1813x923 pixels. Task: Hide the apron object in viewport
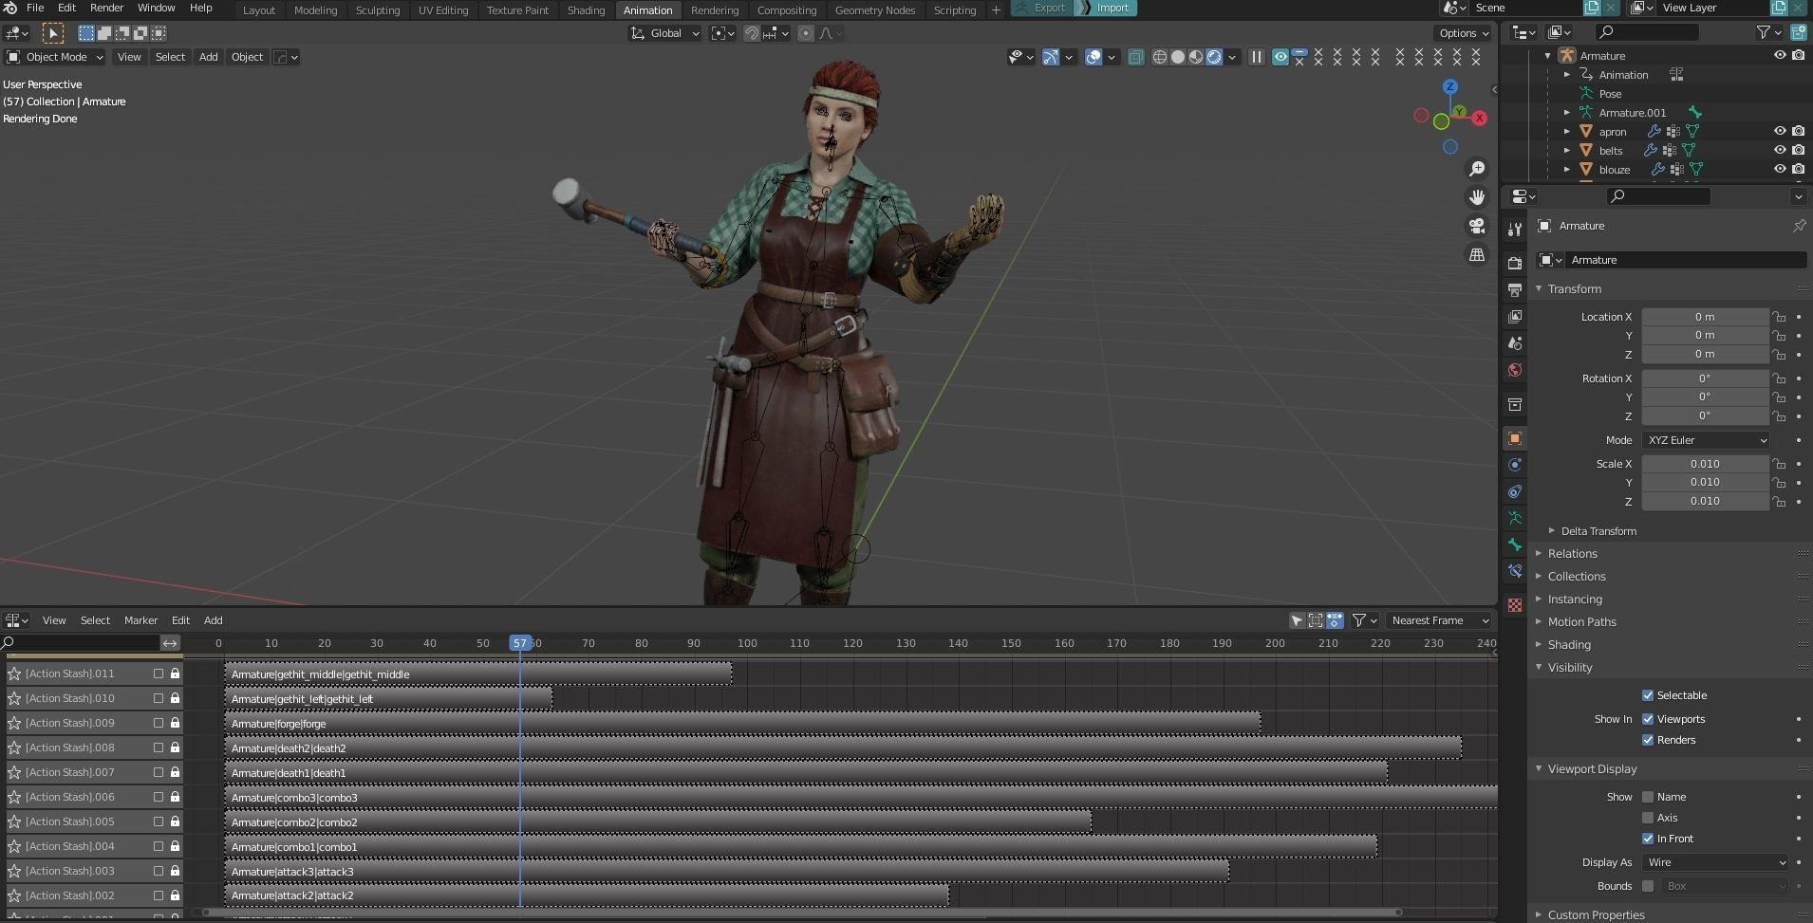click(x=1779, y=131)
